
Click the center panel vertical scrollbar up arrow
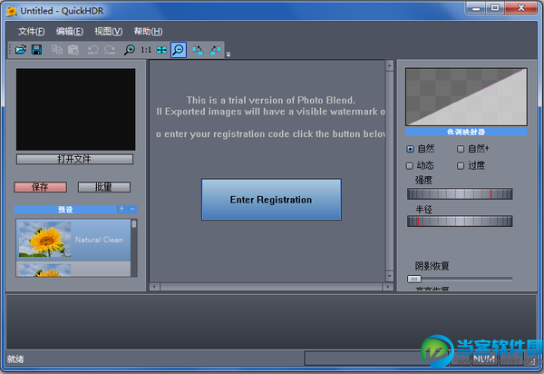(x=389, y=65)
